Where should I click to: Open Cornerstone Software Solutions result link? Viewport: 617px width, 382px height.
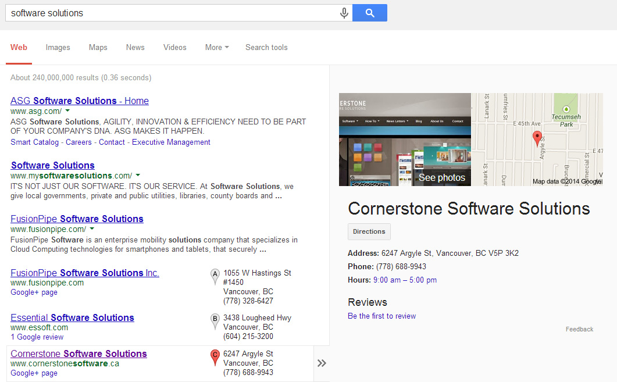(79, 354)
